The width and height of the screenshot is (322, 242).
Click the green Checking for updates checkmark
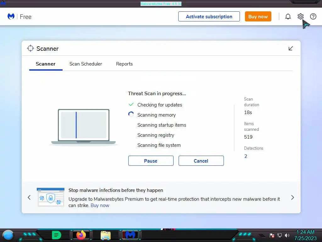coord(131,105)
